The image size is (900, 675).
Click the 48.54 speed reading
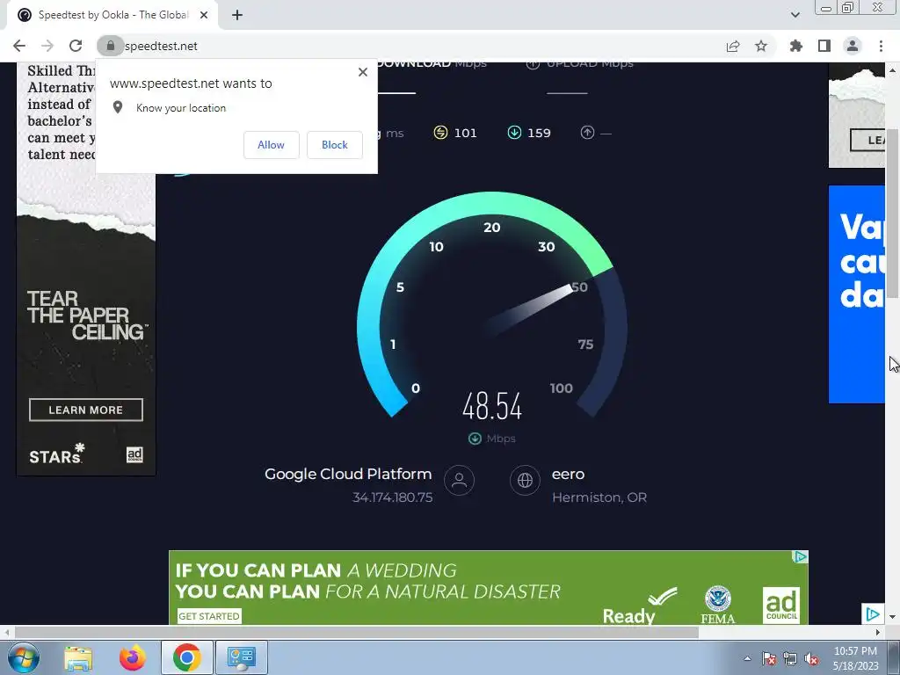[x=492, y=406]
